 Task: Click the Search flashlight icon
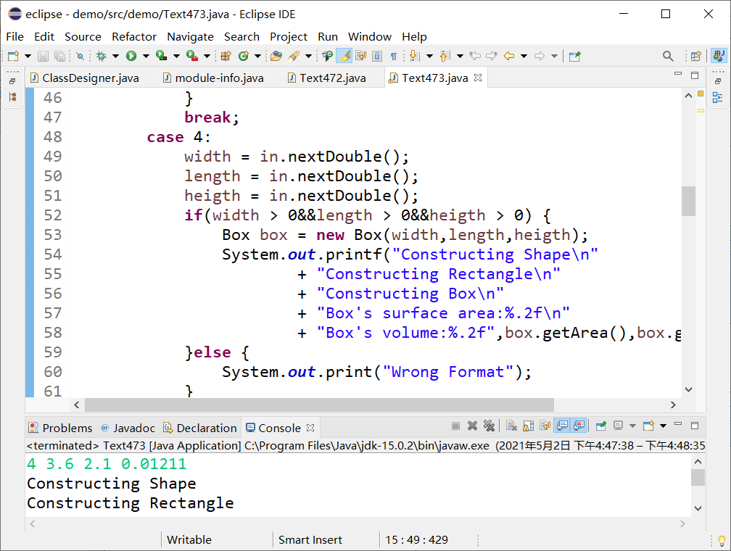294,57
